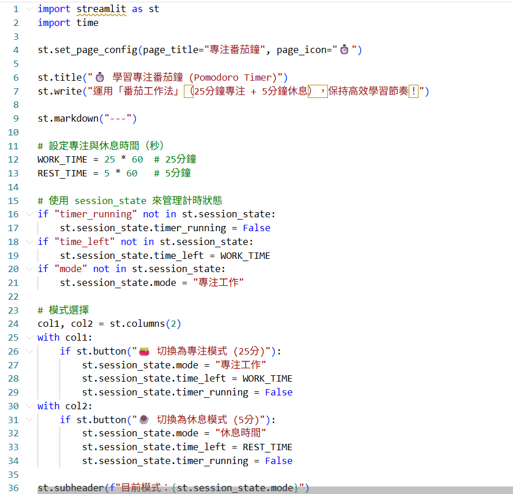This screenshot has width=513, height=494.
Task: Click 'REST_TIME' variable on line 13
Action: (62, 174)
